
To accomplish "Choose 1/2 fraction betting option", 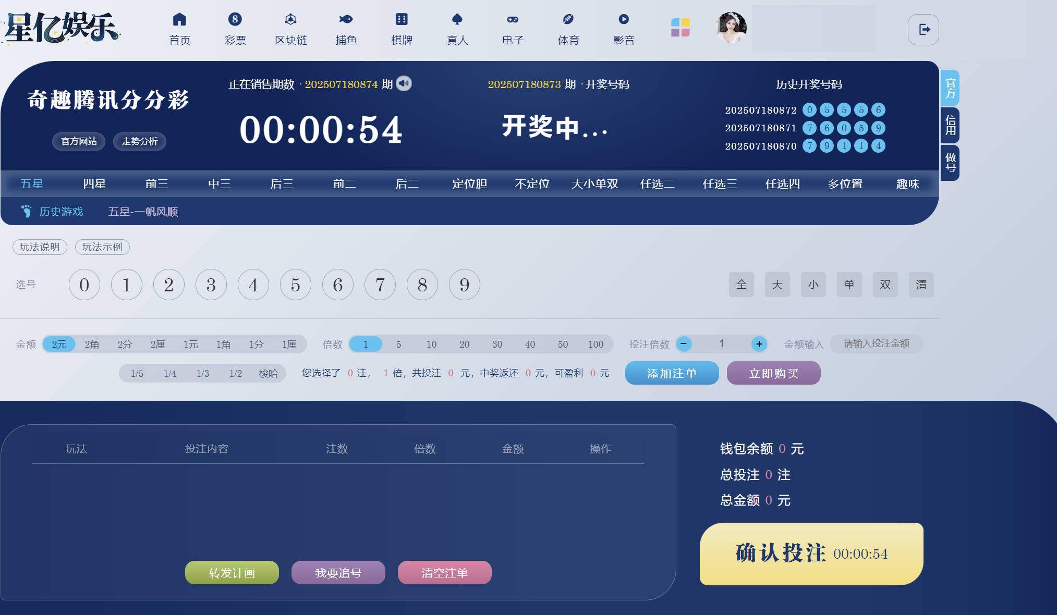I will click(235, 373).
